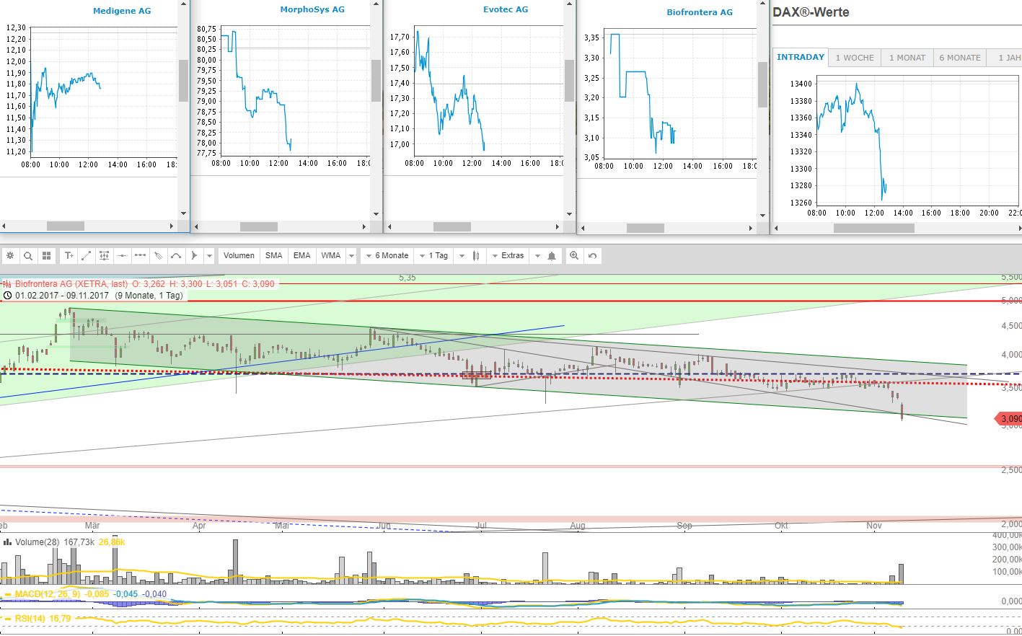1022x636 pixels.
Task: Click the bar icon next to Volume(28)
Action: (x=7, y=542)
